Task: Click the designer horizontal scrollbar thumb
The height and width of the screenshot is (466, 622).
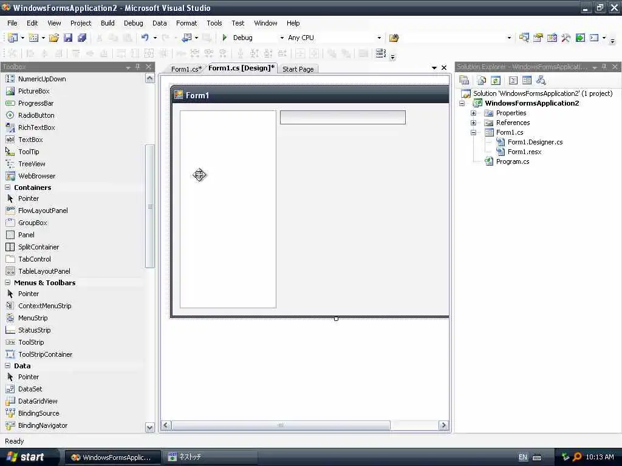Action: click(281, 425)
